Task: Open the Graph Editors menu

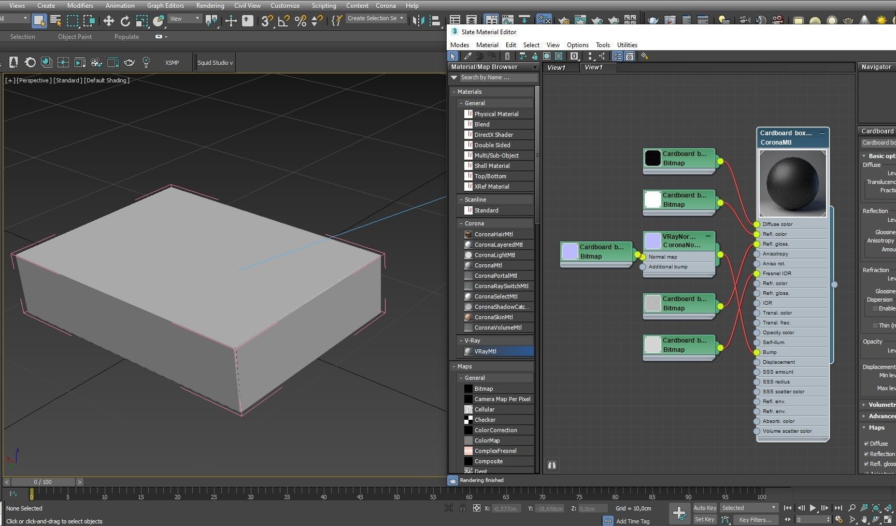Action: pyautogui.click(x=165, y=6)
